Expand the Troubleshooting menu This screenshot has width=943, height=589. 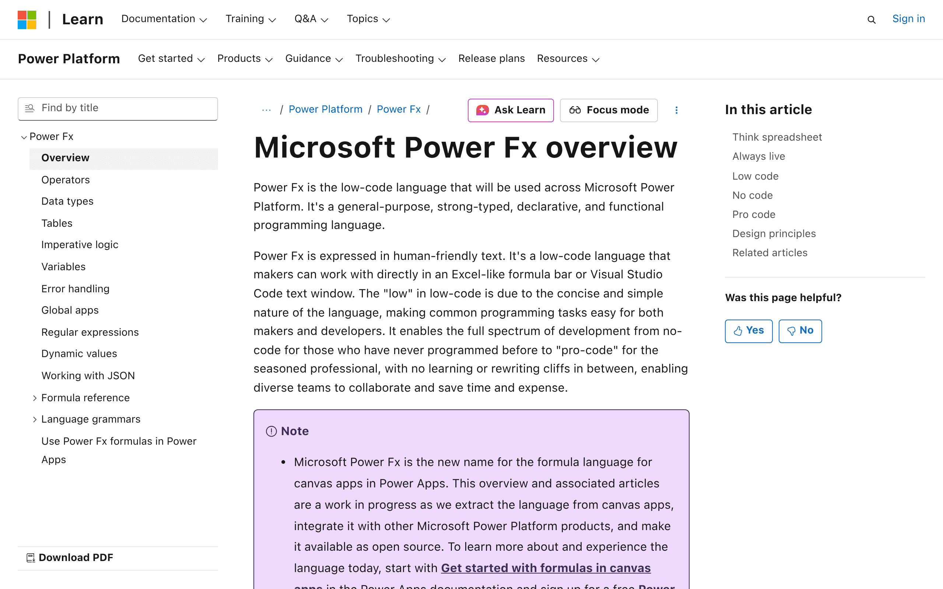click(400, 59)
